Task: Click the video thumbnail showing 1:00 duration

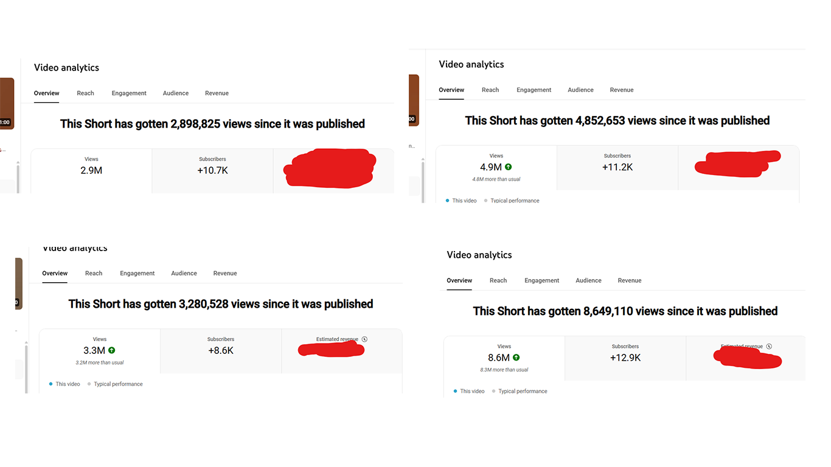Action: pyautogui.click(x=6, y=103)
